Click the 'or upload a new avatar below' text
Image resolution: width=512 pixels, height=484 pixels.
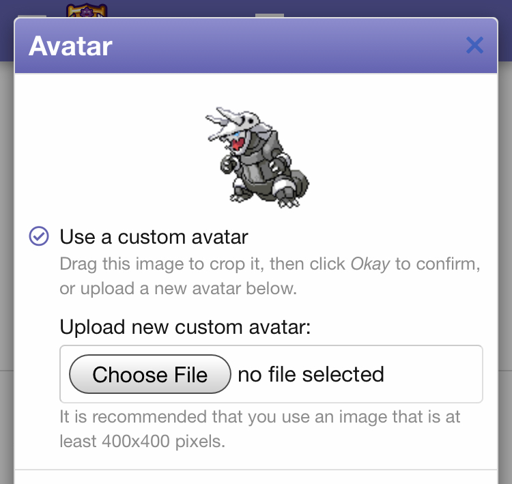coord(177,287)
